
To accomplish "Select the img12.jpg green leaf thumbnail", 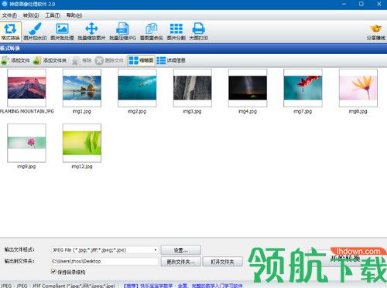I will [x=82, y=143].
